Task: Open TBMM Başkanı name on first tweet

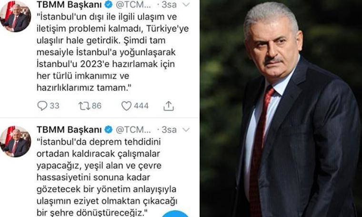Action: 69,4
